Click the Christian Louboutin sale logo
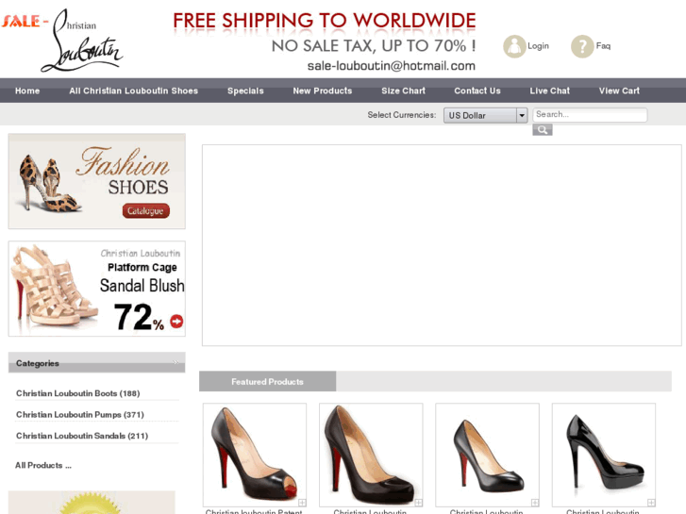This screenshot has width=686, height=514. click(x=62, y=41)
